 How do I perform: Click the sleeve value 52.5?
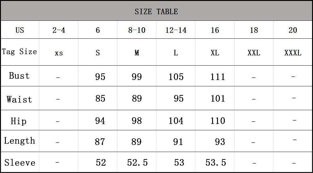click(137, 162)
